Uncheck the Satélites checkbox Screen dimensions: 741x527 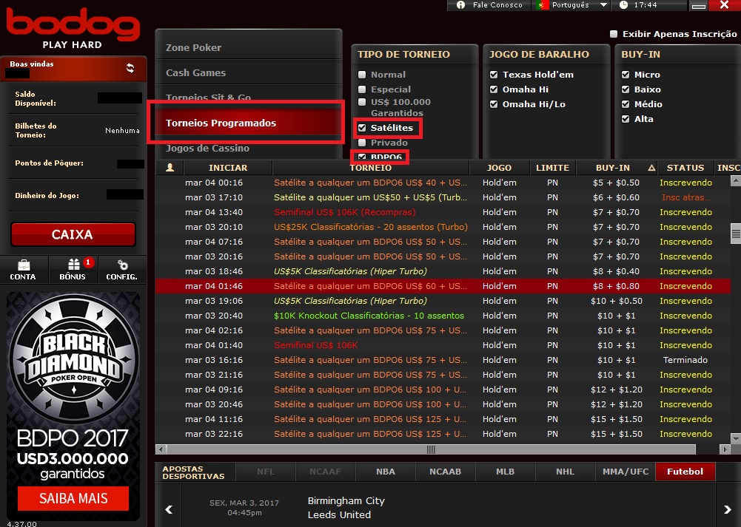pyautogui.click(x=362, y=128)
